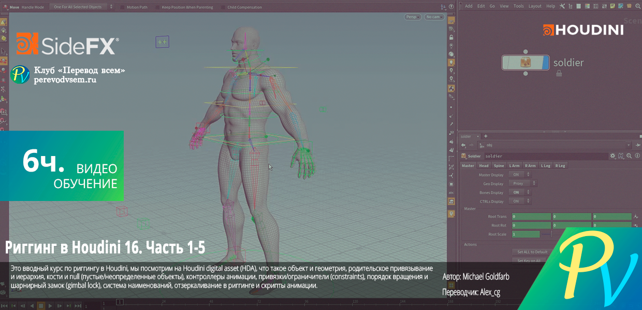The width and height of the screenshot is (642, 310).
Task: Select the soldier node in network view
Action: tap(526, 63)
